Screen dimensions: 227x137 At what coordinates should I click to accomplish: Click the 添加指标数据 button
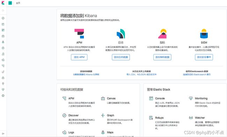click(x=162, y=57)
